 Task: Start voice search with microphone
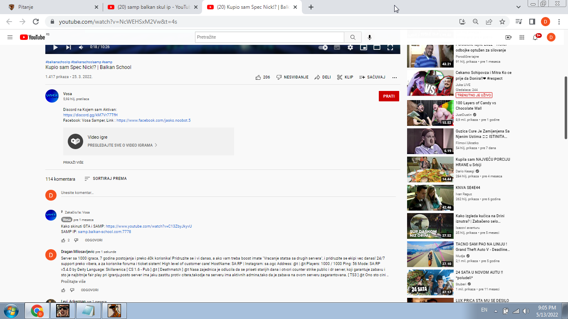[x=370, y=37]
